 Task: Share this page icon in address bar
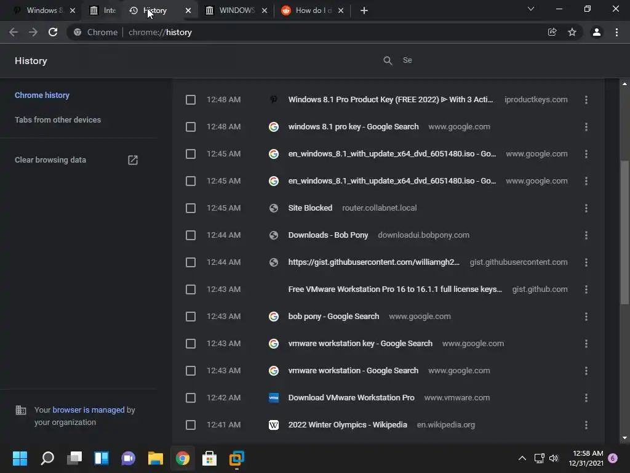(552, 32)
